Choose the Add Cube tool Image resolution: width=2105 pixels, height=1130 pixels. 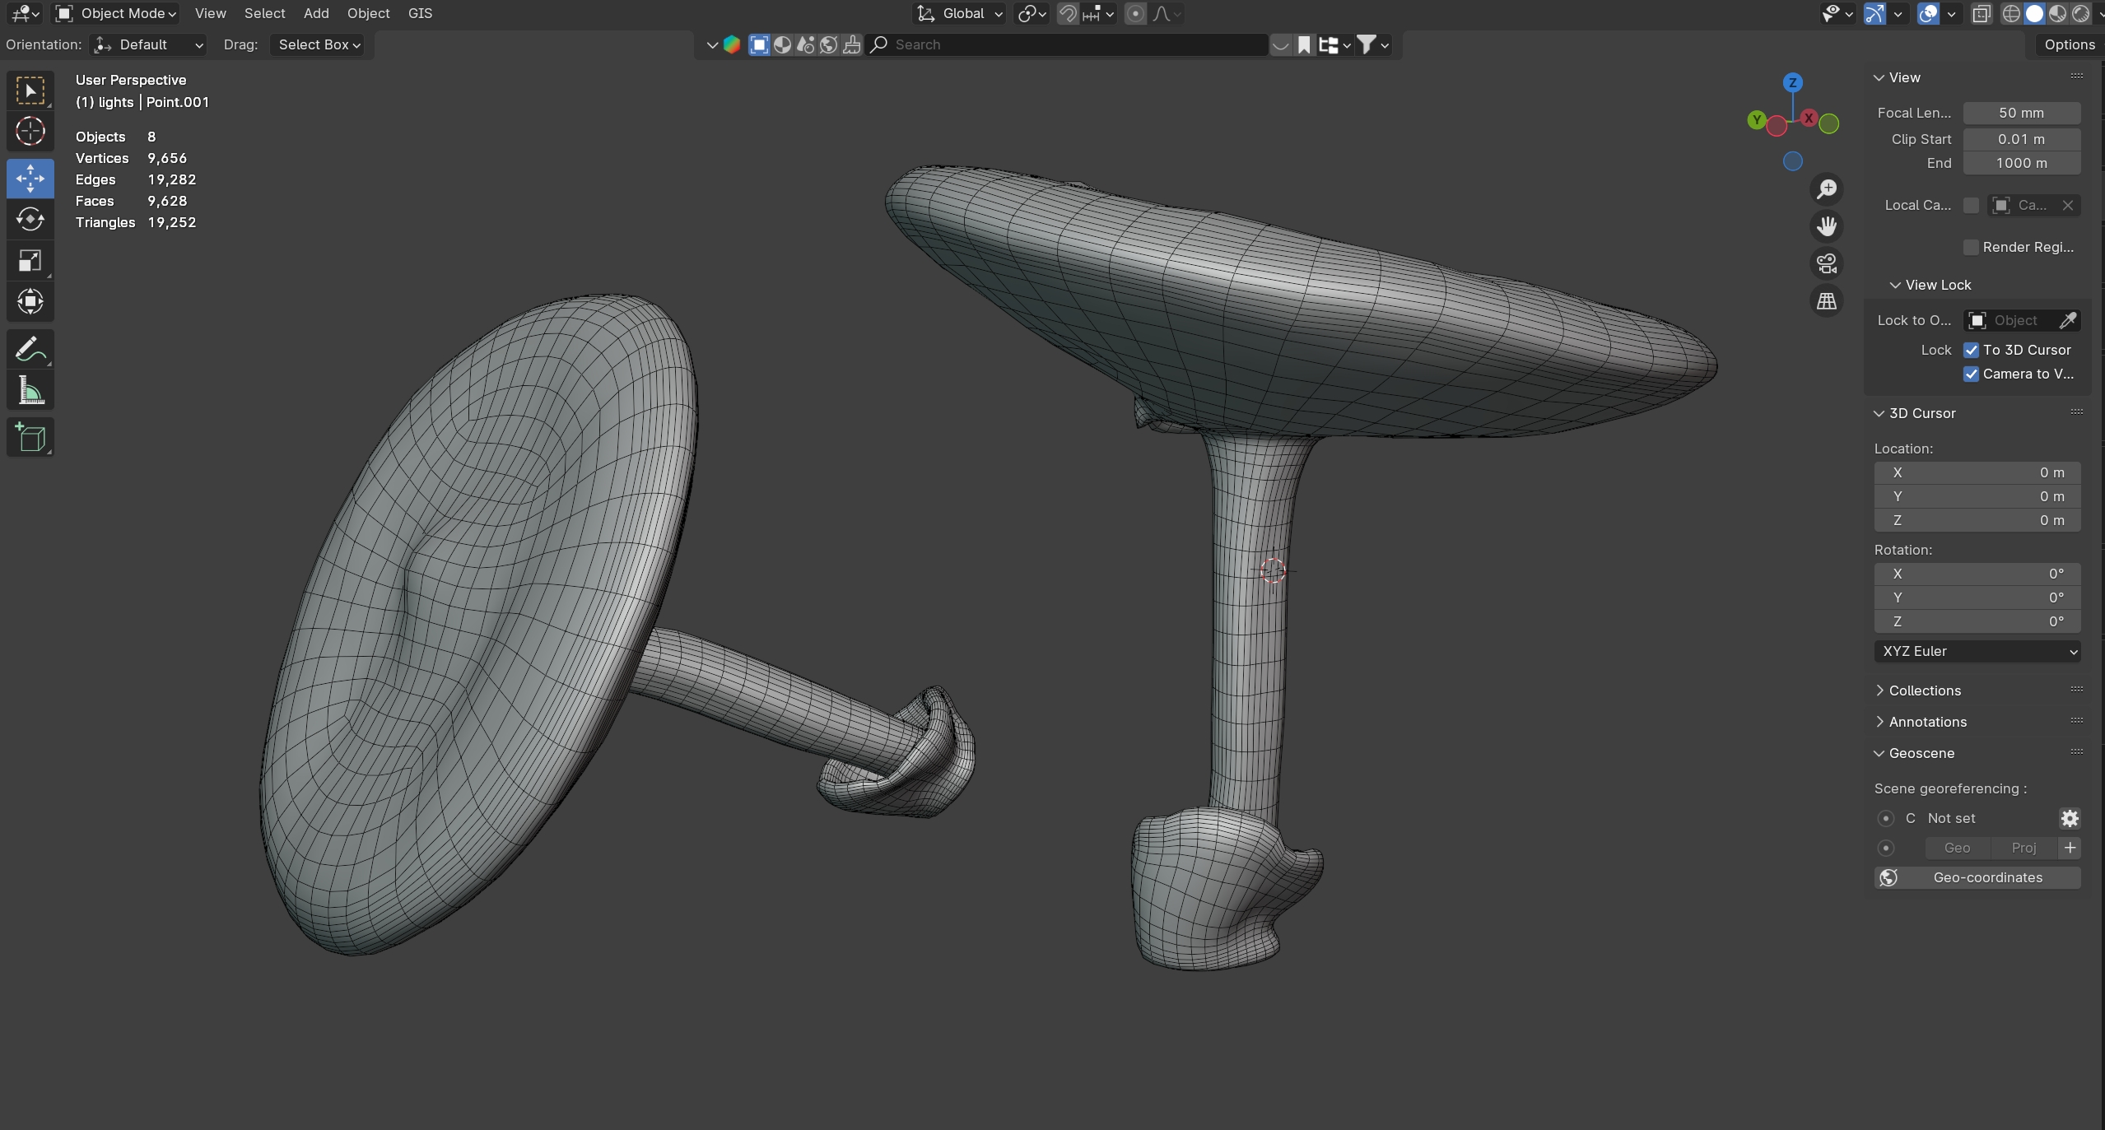[x=30, y=437]
